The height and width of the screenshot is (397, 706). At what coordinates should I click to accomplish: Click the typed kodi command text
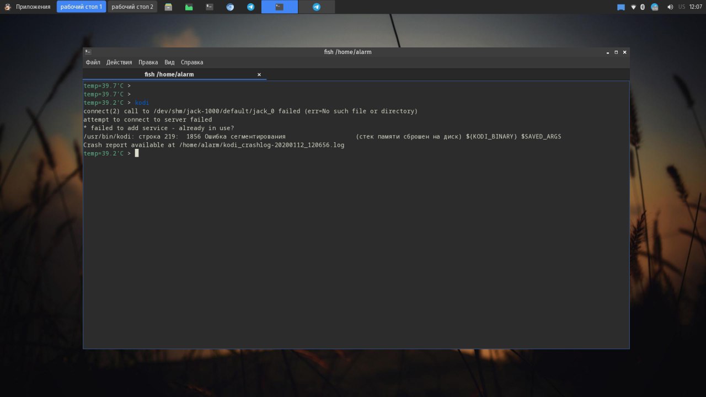pos(142,103)
